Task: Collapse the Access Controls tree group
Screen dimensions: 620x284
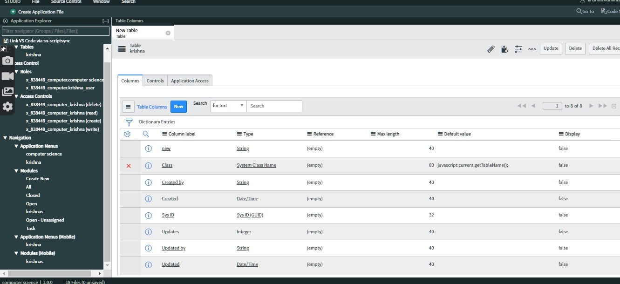Action: click(x=16, y=96)
